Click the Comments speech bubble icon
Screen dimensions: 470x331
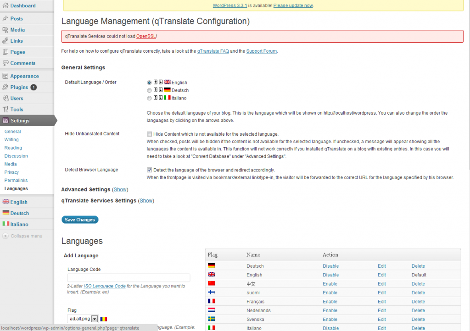click(x=5, y=63)
